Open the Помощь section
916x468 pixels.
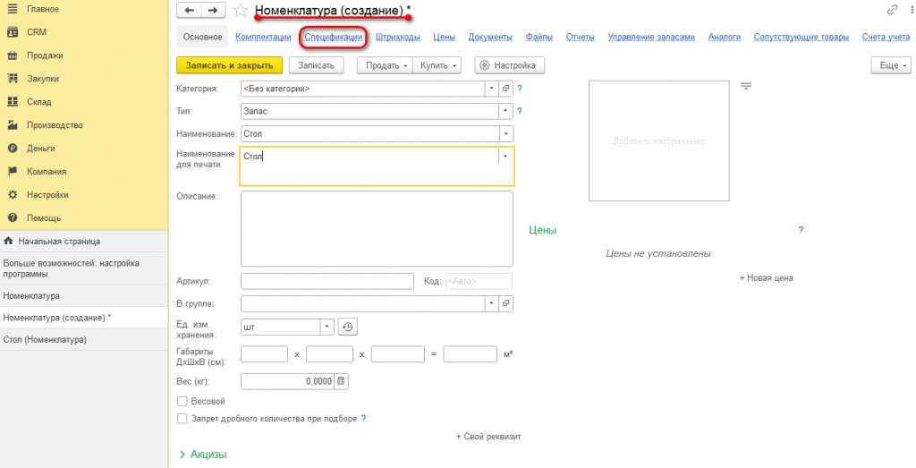(44, 218)
